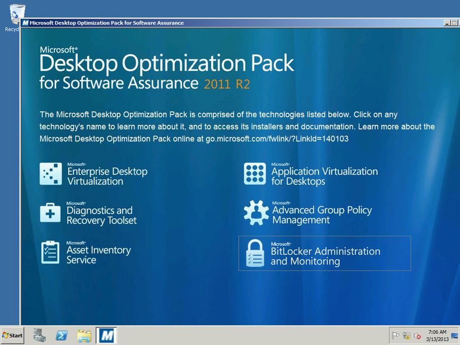
Task: Click the Action Center flag tray icon
Action: (395, 335)
